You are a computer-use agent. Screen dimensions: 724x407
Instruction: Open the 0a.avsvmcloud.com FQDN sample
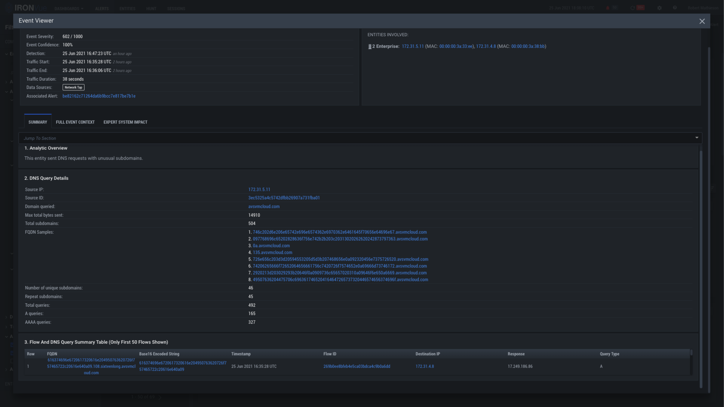(271, 246)
